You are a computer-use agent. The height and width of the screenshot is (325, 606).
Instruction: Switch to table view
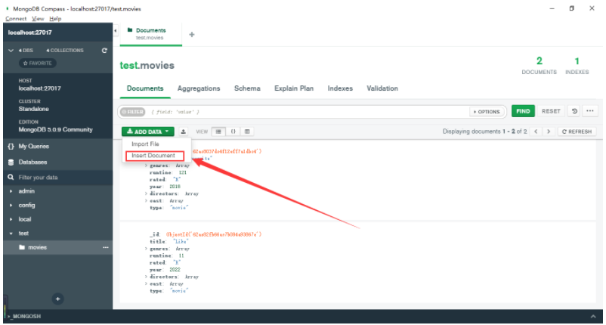[x=247, y=132]
